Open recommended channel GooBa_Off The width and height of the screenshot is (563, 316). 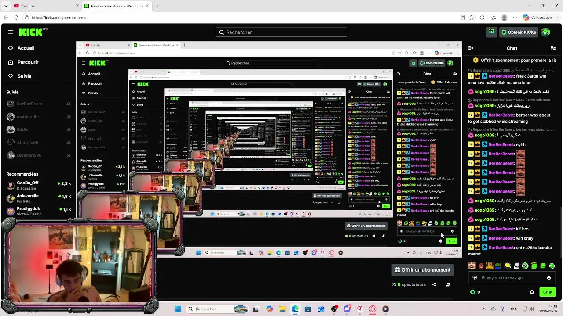tap(38, 185)
